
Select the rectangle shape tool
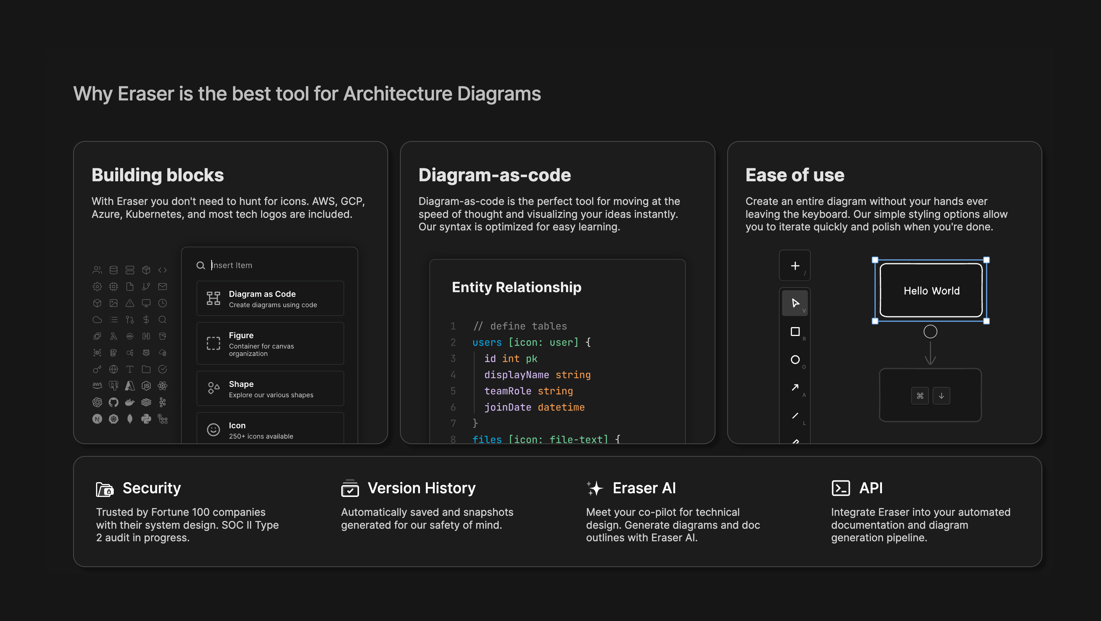[794, 331]
